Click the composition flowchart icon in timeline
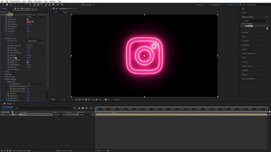The width and height of the screenshot is (271, 152). coord(75,108)
